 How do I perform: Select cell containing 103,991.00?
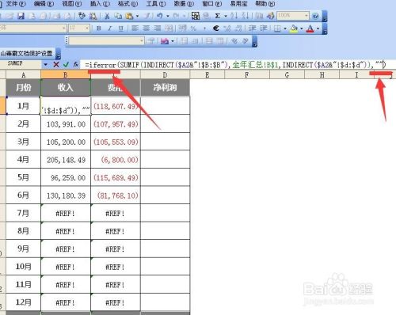(66, 124)
